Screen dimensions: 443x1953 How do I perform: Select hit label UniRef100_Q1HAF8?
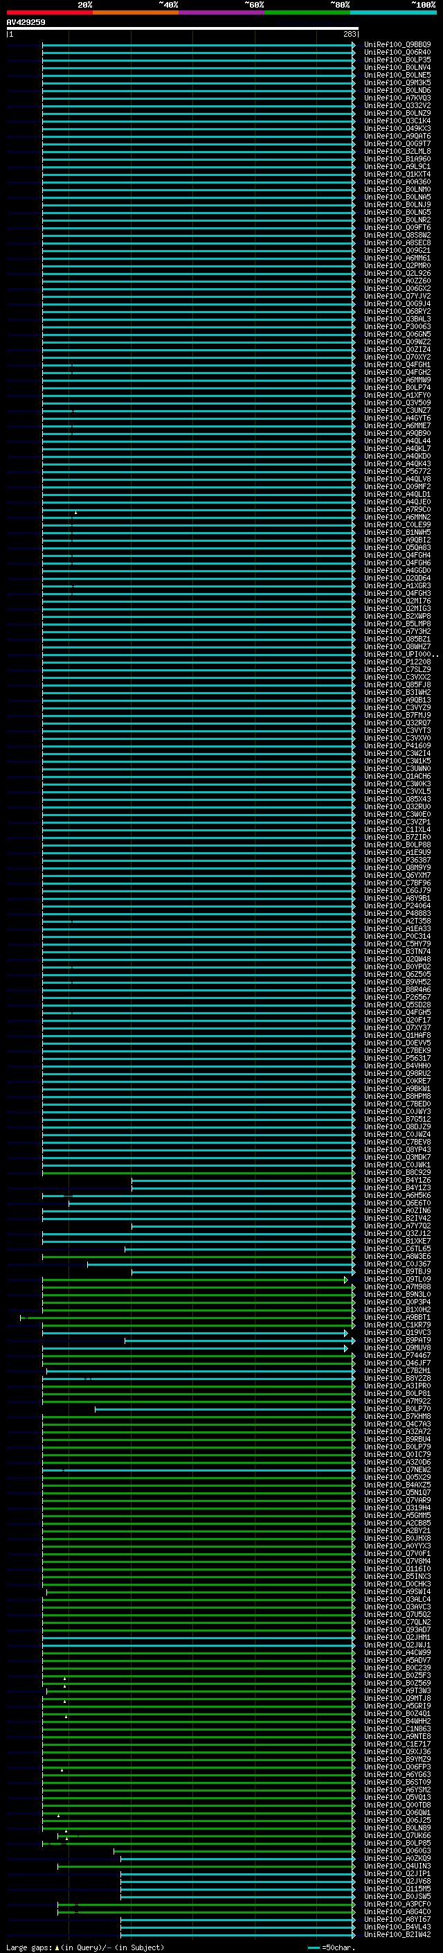pos(397,1036)
